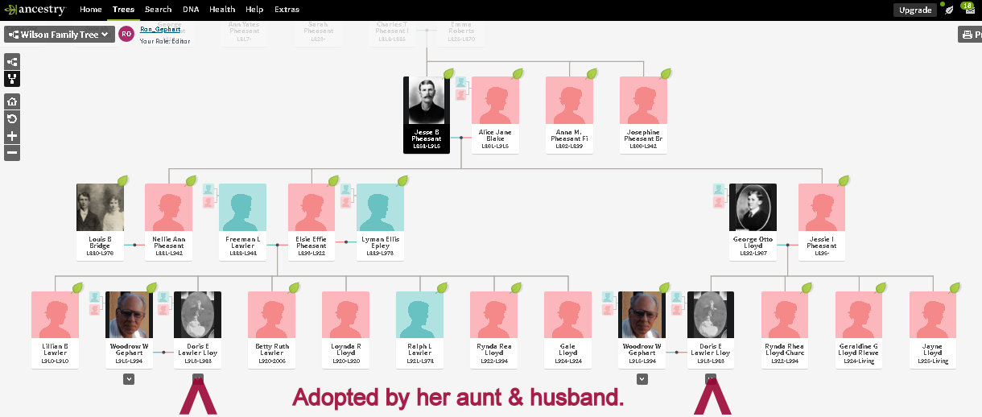Click the home person icon
The width and height of the screenshot is (982, 417).
(x=12, y=101)
